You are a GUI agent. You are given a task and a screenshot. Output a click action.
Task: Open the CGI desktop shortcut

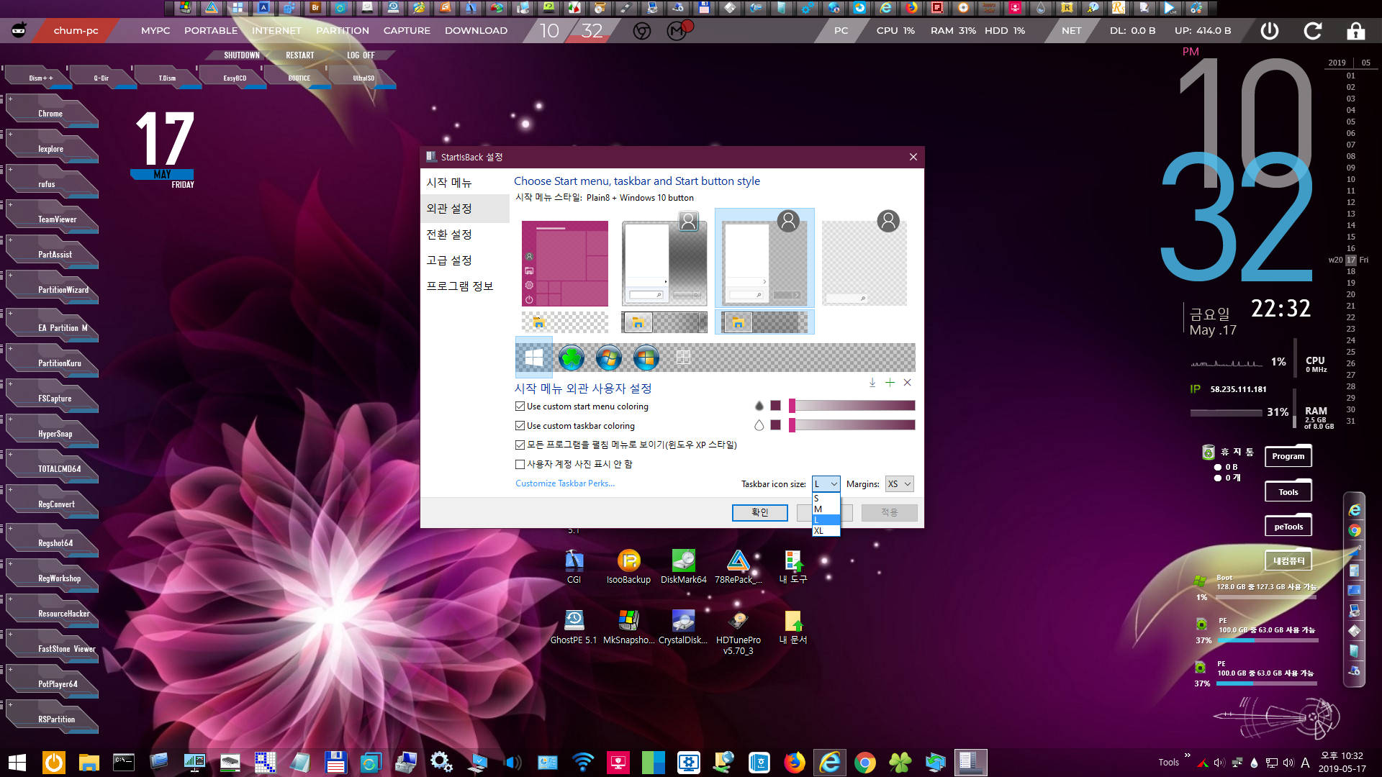(x=574, y=566)
